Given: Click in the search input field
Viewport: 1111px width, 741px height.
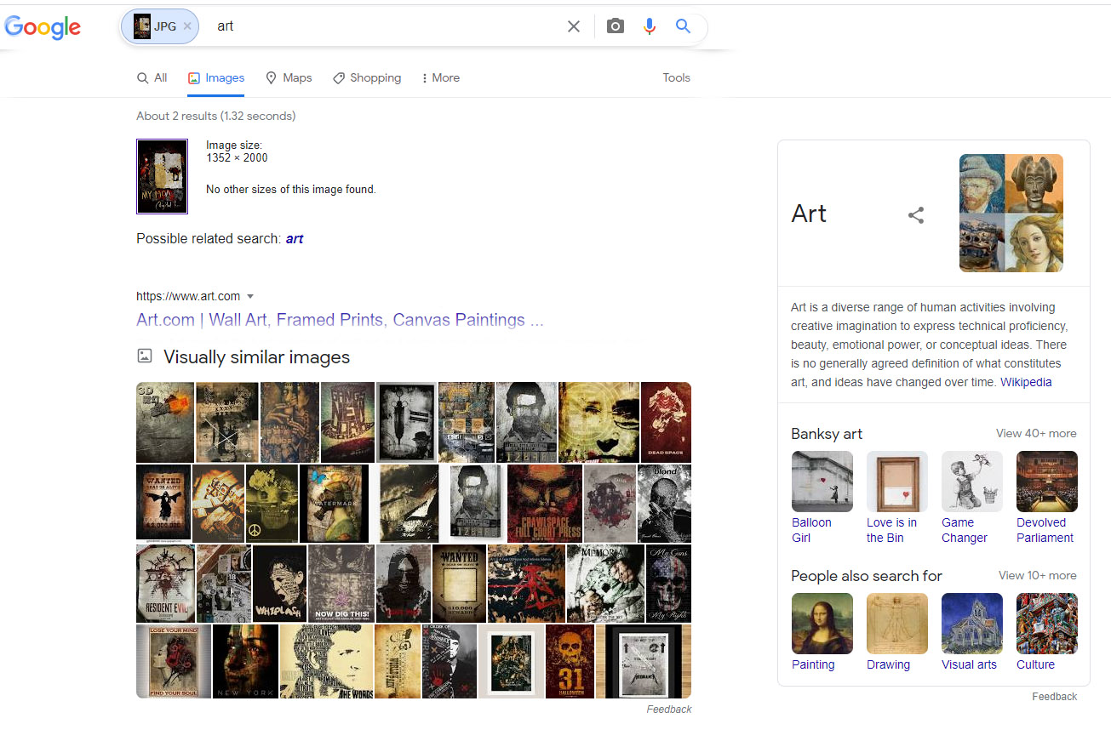Looking at the screenshot, I should click(383, 26).
